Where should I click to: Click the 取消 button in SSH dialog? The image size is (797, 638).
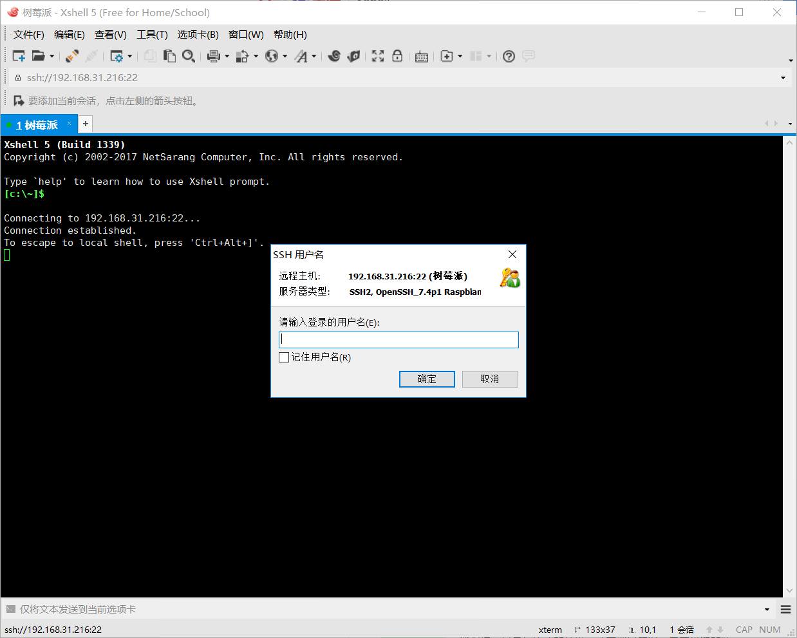(490, 379)
